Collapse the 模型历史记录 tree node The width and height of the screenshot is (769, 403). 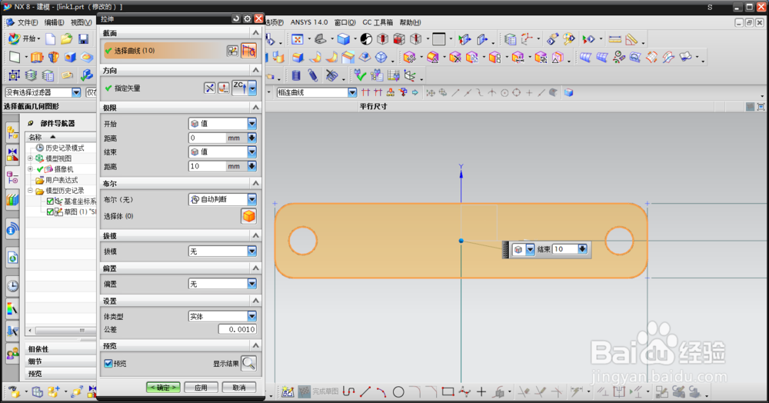pos(31,190)
